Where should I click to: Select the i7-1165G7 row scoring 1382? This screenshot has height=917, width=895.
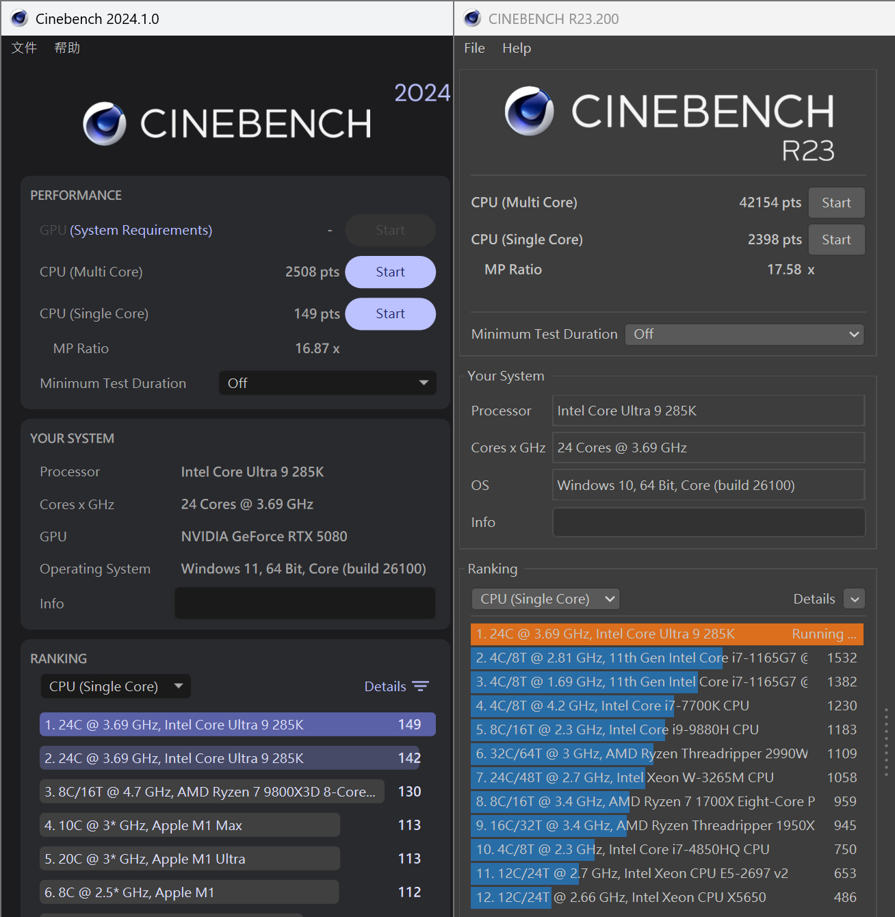coord(667,682)
